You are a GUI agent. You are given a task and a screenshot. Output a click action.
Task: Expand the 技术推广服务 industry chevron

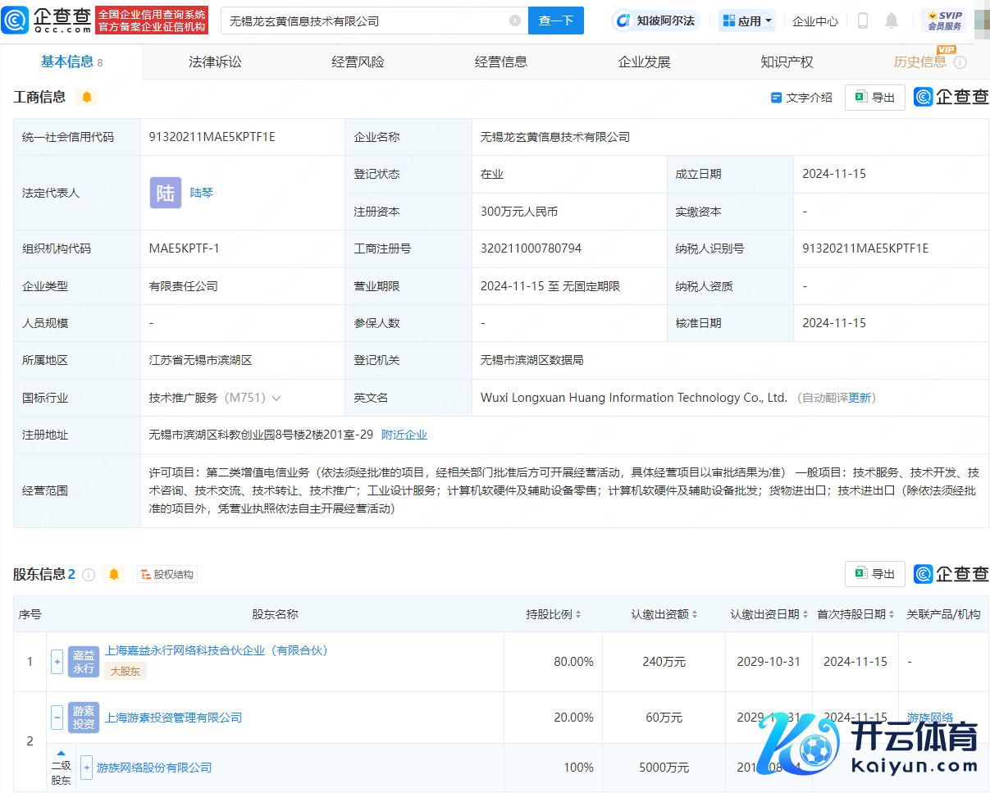(x=276, y=399)
